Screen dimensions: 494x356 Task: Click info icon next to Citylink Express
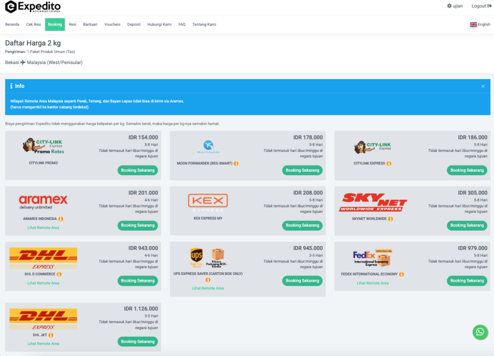click(389, 164)
